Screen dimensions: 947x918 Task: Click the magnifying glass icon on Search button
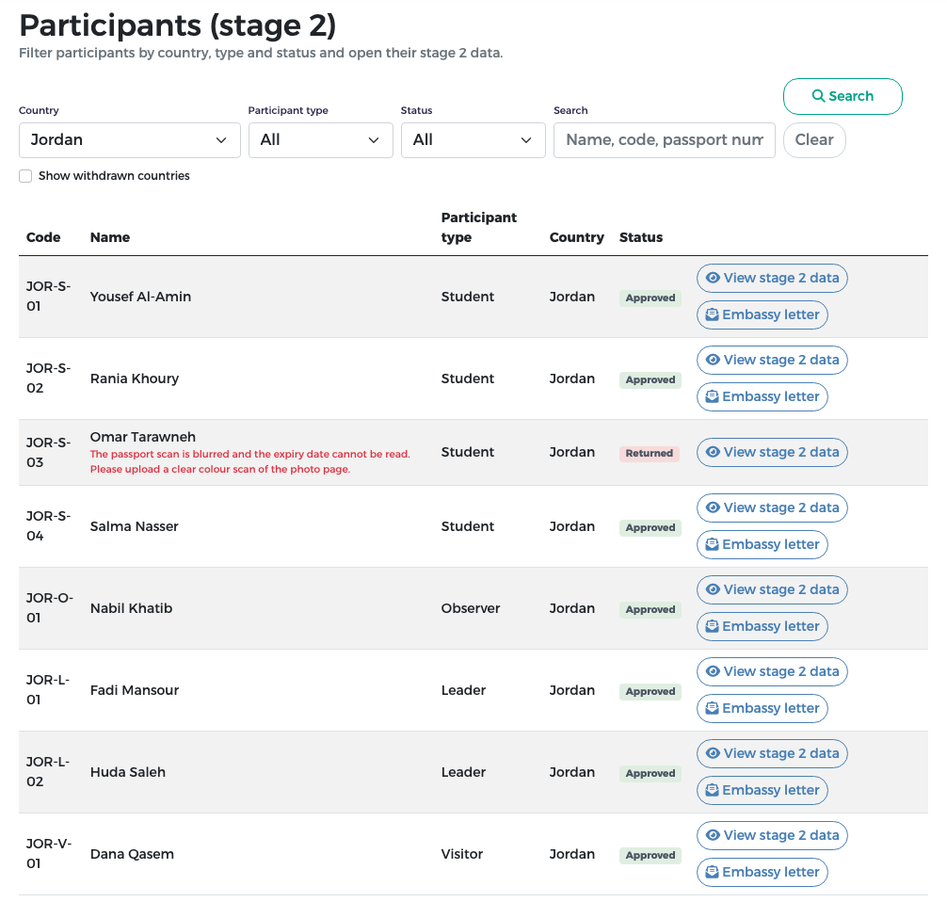(x=818, y=96)
